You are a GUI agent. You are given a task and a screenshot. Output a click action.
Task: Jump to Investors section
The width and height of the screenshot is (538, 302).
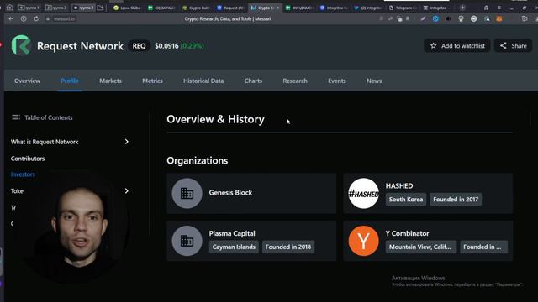pos(23,174)
